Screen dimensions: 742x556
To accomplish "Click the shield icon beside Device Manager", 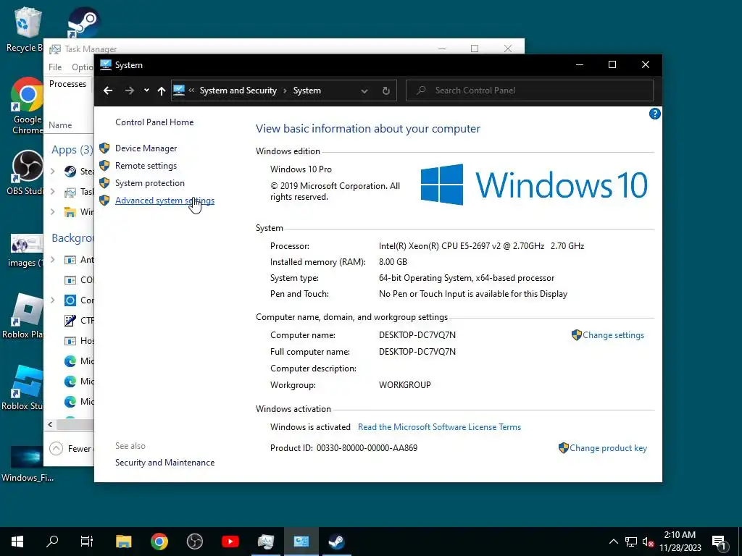I will [104, 148].
